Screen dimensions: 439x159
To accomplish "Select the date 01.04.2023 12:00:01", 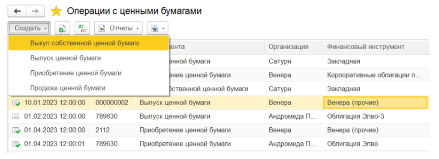I will [x=54, y=144].
